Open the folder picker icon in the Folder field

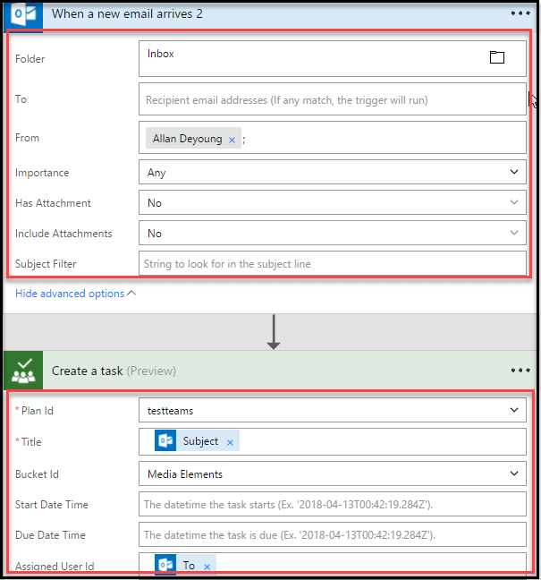tap(497, 57)
